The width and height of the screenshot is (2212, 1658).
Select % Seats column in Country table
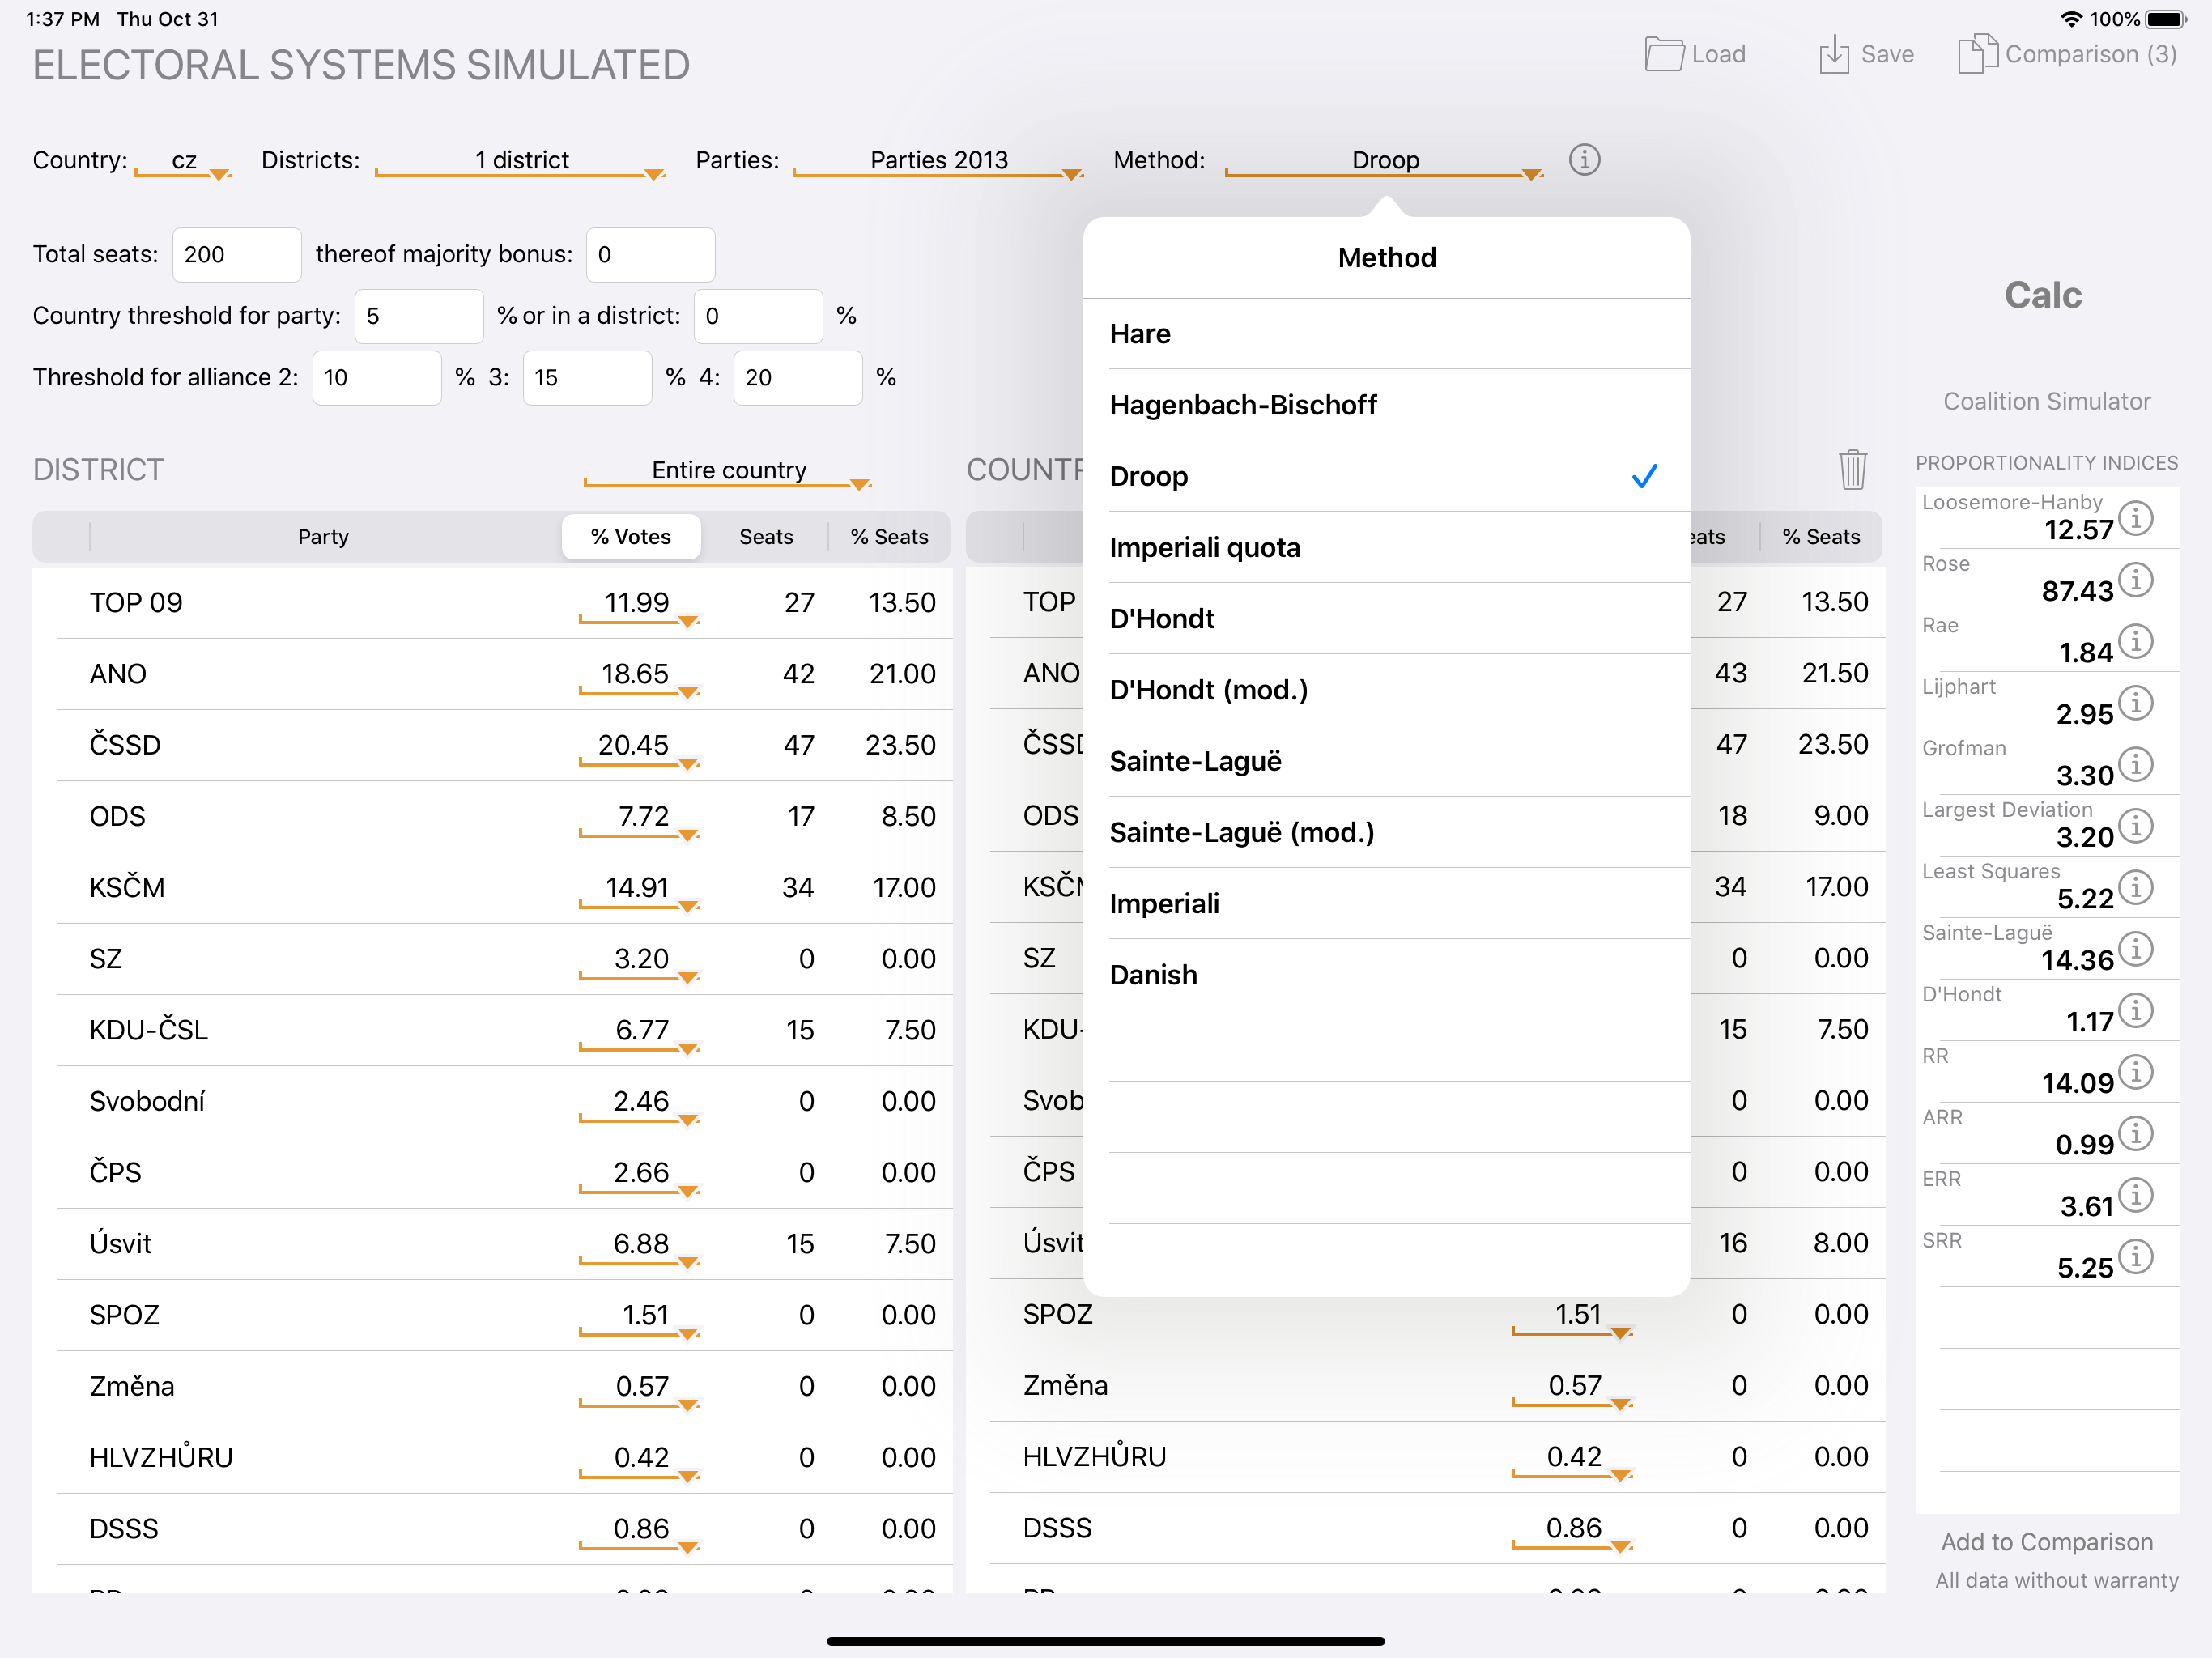(x=1821, y=537)
